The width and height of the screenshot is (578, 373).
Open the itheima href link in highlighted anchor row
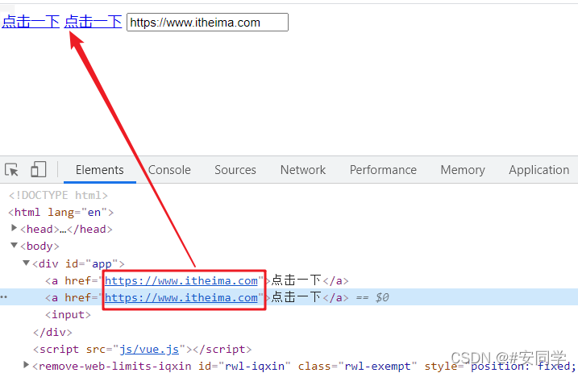point(181,297)
